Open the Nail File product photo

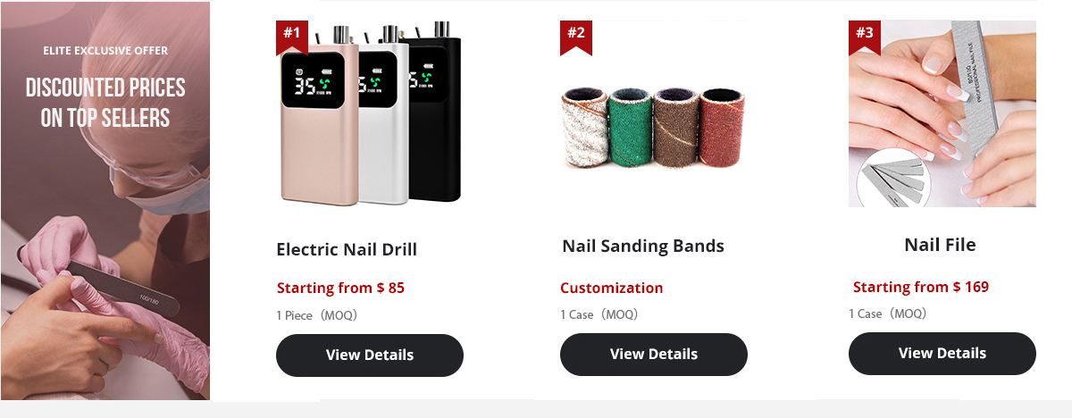(942, 113)
